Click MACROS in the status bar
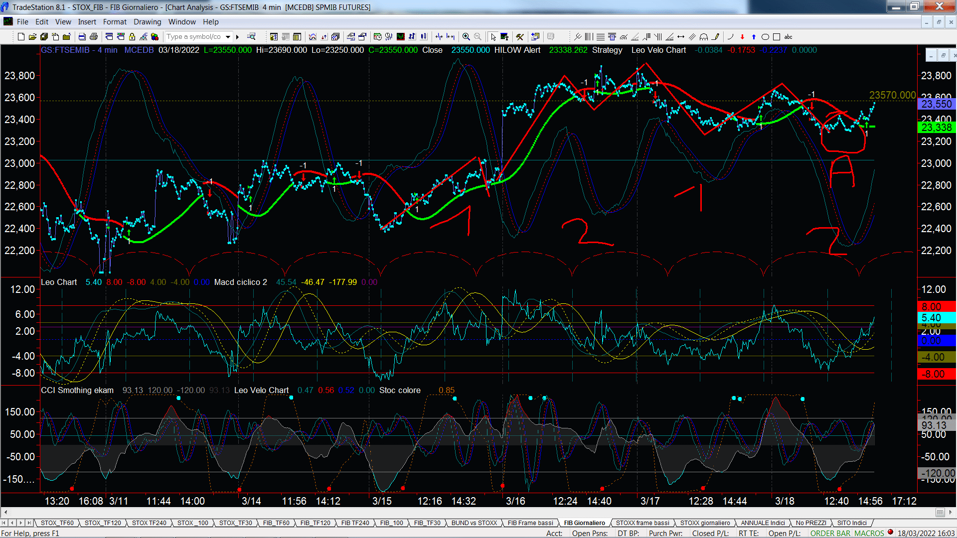 coord(869,533)
